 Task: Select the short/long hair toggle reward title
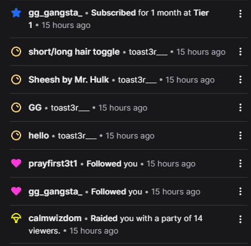(74, 52)
